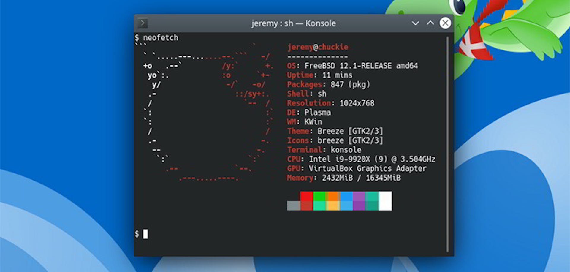Click the 'neofetch' command text

(x=161, y=38)
